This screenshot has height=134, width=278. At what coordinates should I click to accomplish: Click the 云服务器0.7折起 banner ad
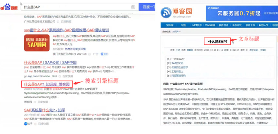pyautogui.click(x=242, y=13)
